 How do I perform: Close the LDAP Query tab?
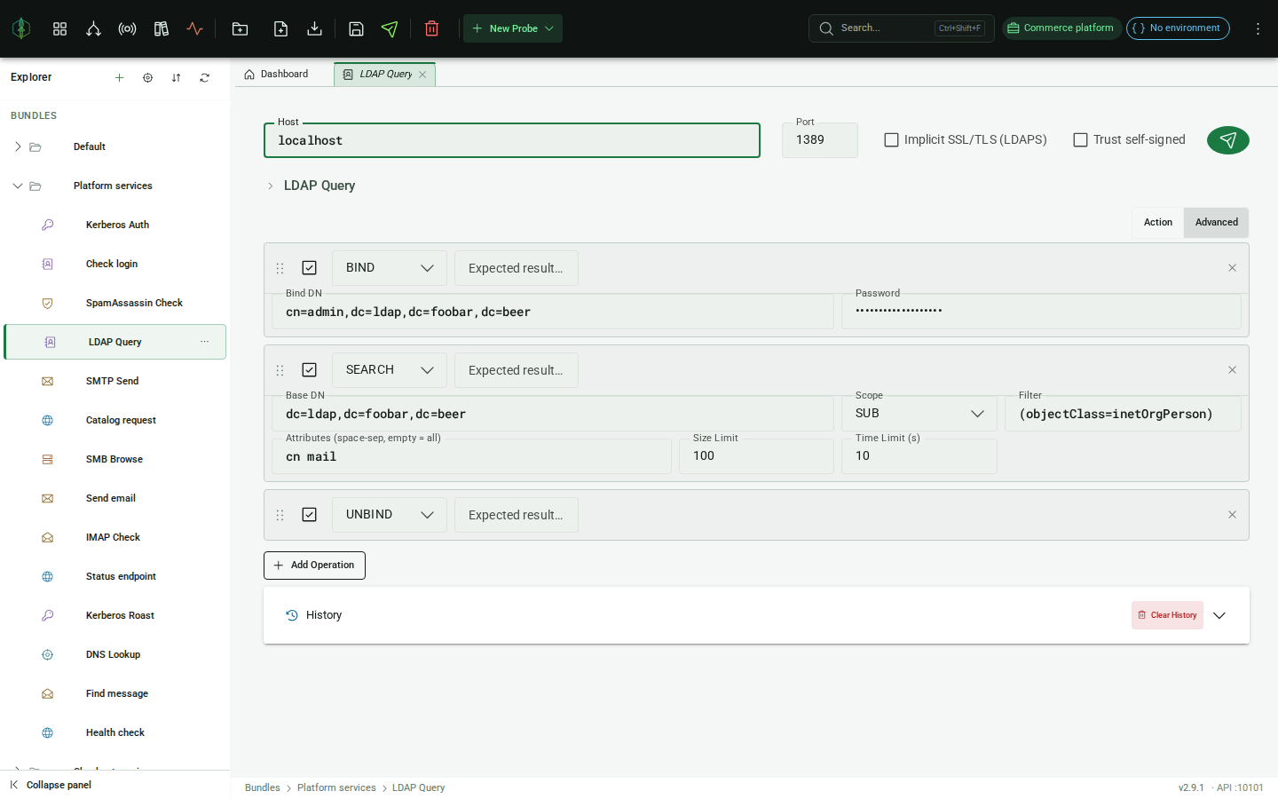click(x=422, y=75)
